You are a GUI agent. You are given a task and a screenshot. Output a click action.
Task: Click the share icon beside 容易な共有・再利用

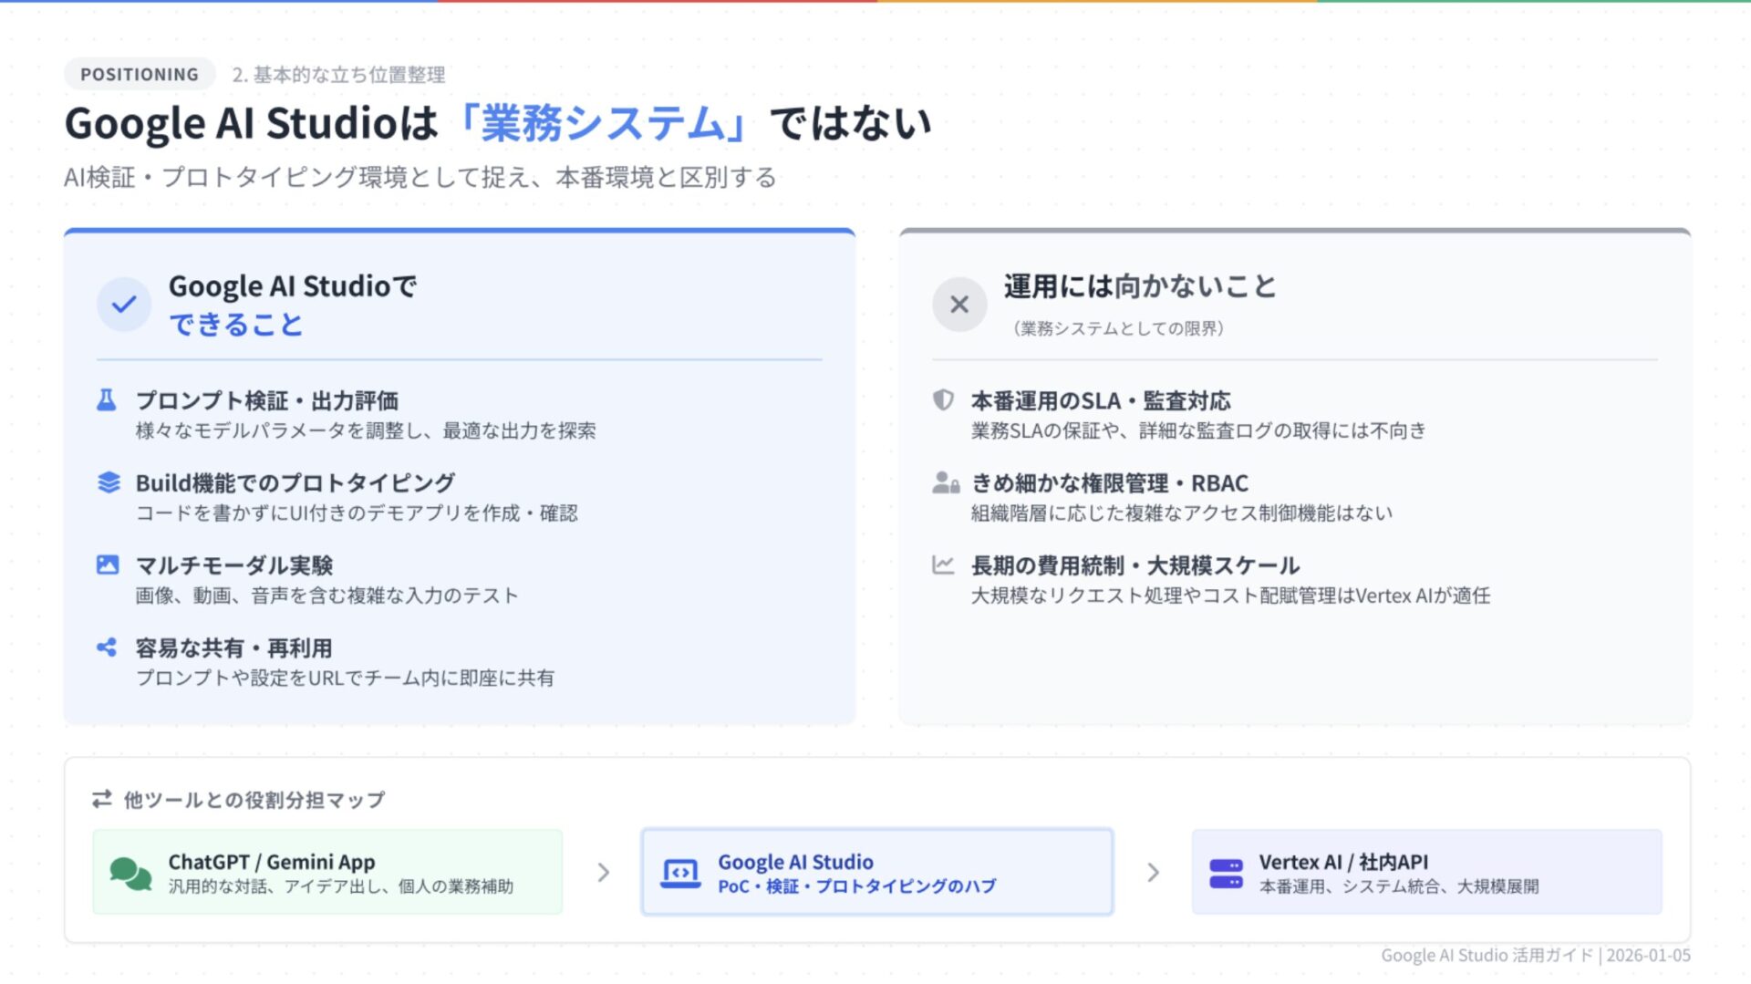coord(107,647)
